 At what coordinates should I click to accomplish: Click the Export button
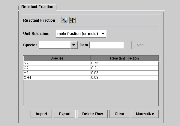64,114
